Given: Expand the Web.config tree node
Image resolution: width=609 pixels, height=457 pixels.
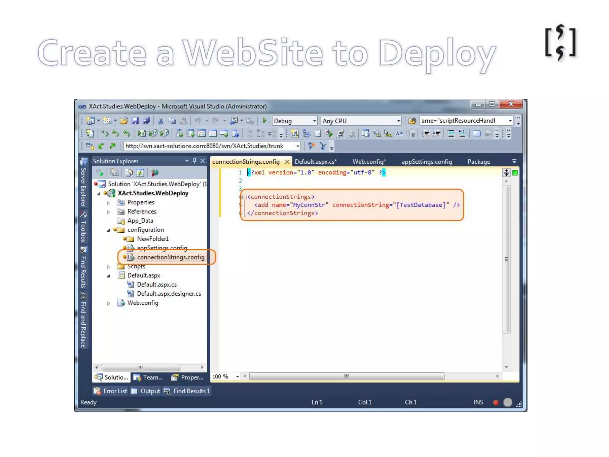Looking at the screenshot, I should point(109,303).
